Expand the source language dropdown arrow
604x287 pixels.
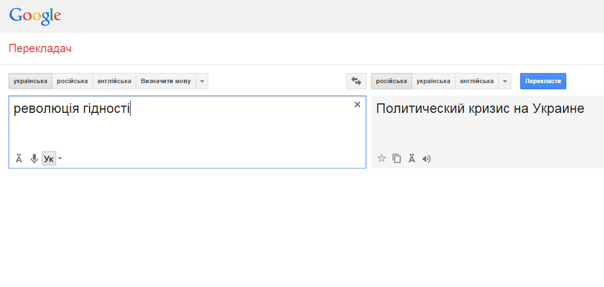point(202,81)
